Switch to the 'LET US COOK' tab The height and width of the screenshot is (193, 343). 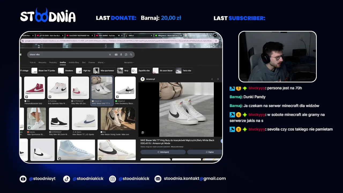click(50, 35)
